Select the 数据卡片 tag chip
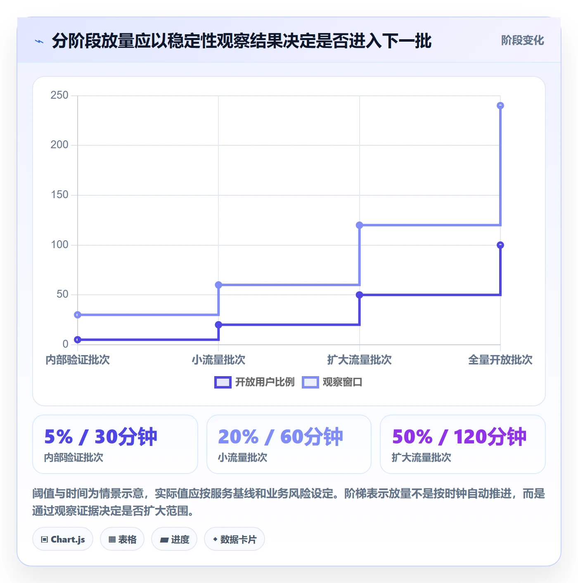 [x=235, y=539]
